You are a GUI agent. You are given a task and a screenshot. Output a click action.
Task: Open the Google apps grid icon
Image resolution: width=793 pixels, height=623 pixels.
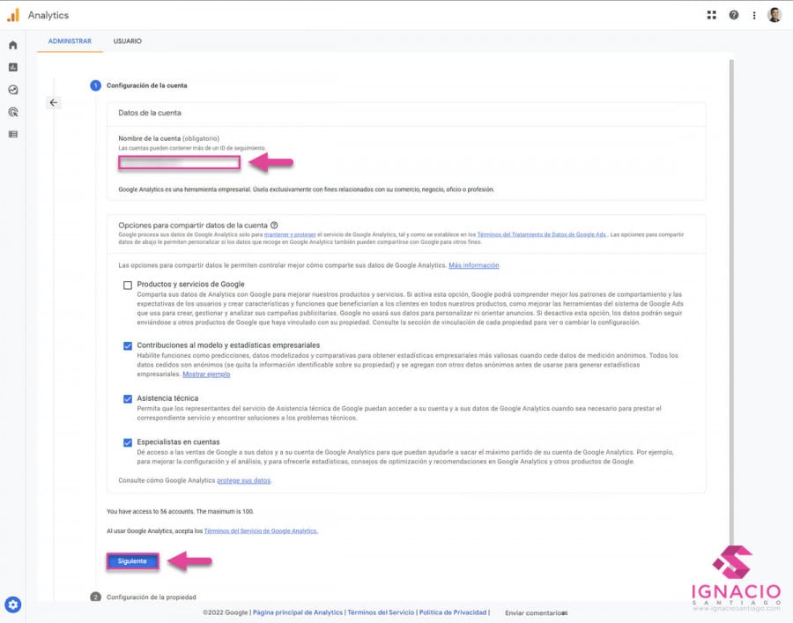pyautogui.click(x=712, y=14)
